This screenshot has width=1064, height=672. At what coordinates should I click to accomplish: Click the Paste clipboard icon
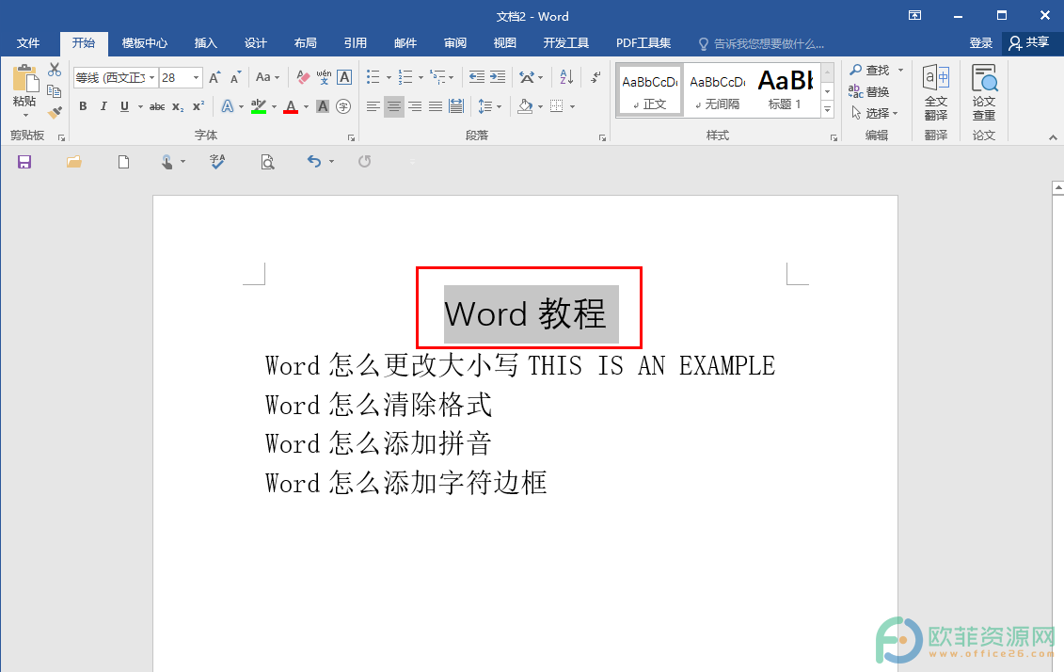(25, 79)
